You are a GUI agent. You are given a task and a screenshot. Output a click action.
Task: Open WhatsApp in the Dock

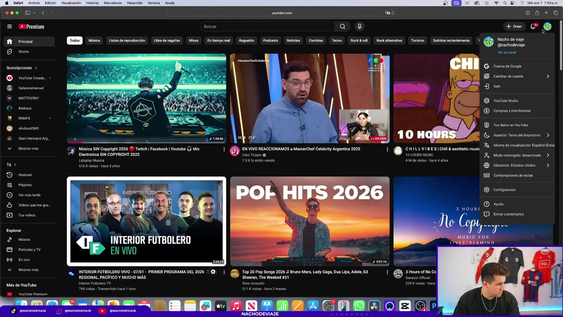tap(359, 306)
